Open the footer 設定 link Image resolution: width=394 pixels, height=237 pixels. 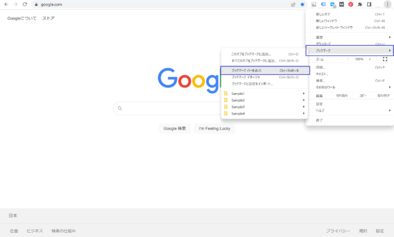[x=380, y=231]
